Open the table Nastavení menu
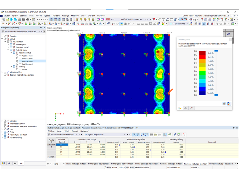239x179 pixels. [x=85, y=131]
